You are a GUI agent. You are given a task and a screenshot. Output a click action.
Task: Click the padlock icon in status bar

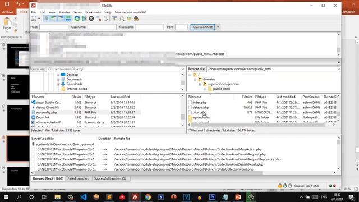click(x=280, y=186)
